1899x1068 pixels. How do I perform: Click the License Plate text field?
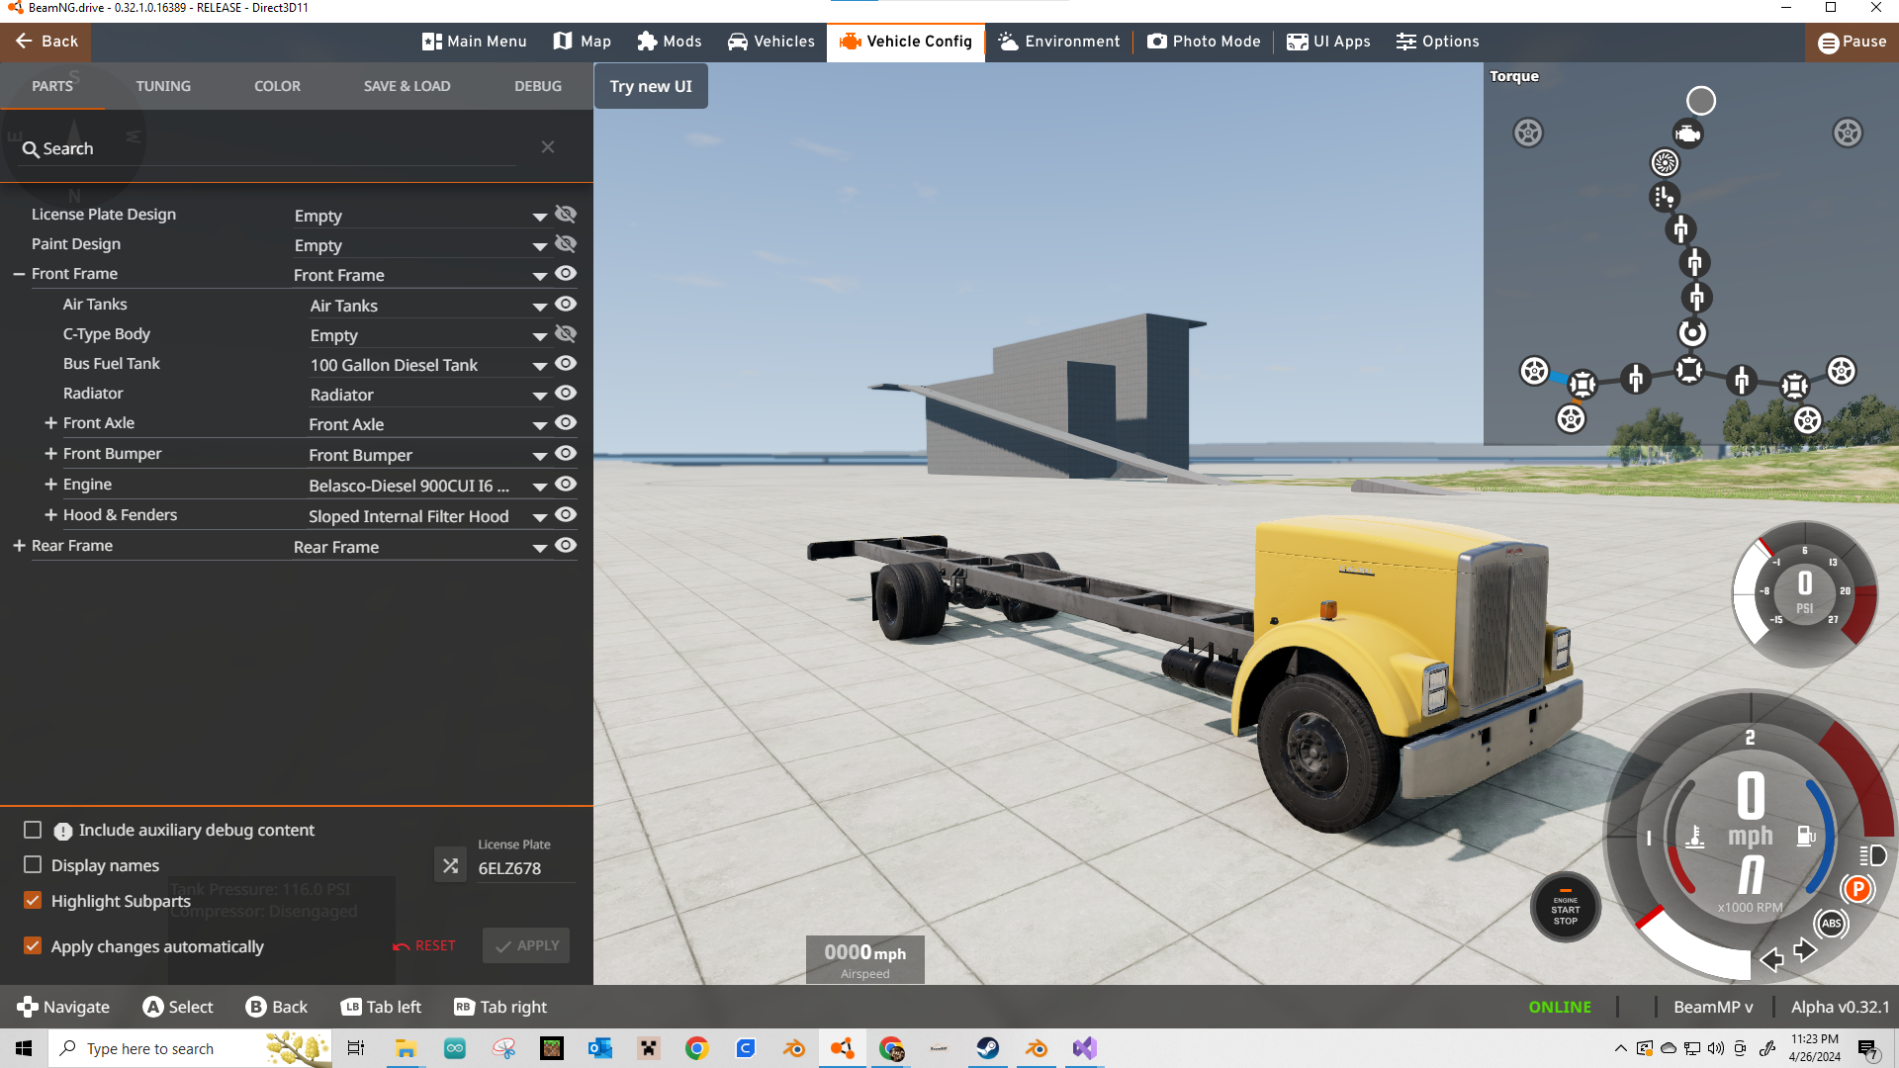(x=524, y=868)
